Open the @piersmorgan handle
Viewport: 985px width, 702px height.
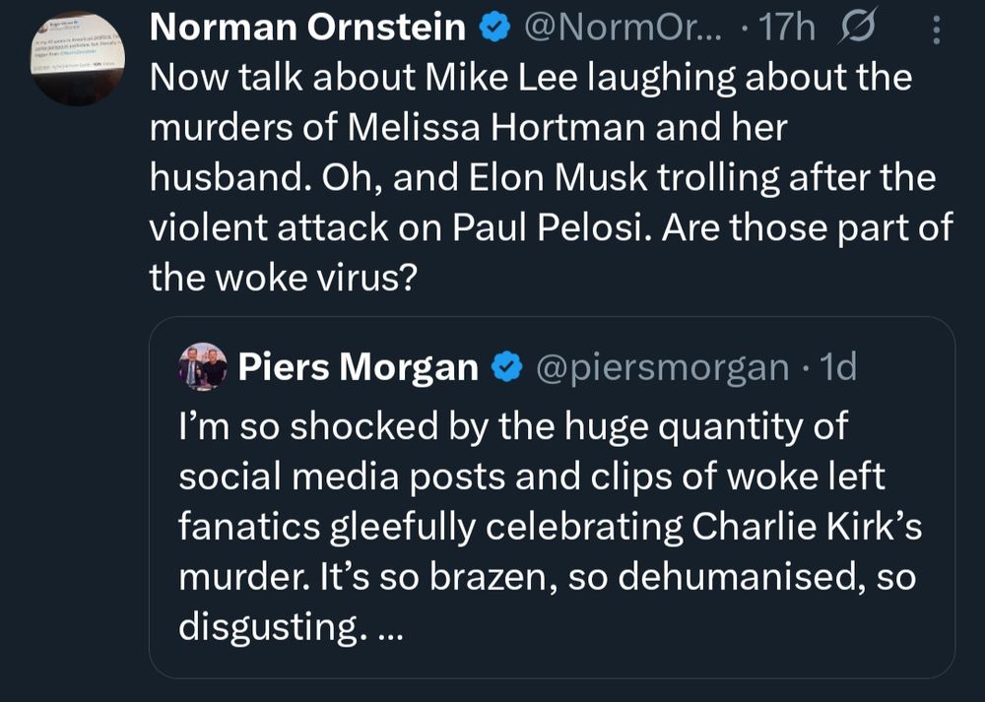click(x=663, y=368)
